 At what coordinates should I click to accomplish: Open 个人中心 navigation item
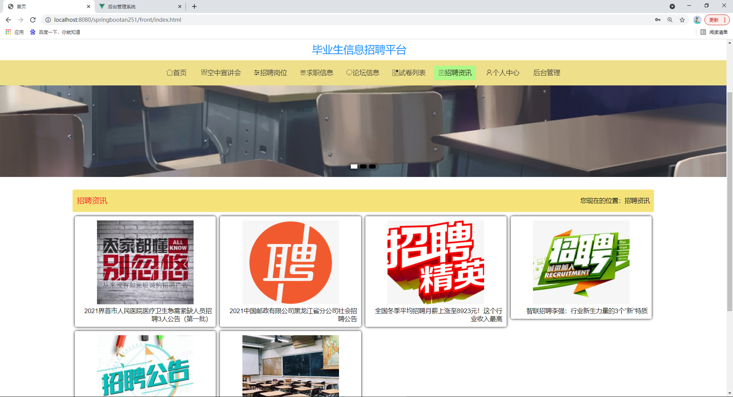tap(503, 72)
